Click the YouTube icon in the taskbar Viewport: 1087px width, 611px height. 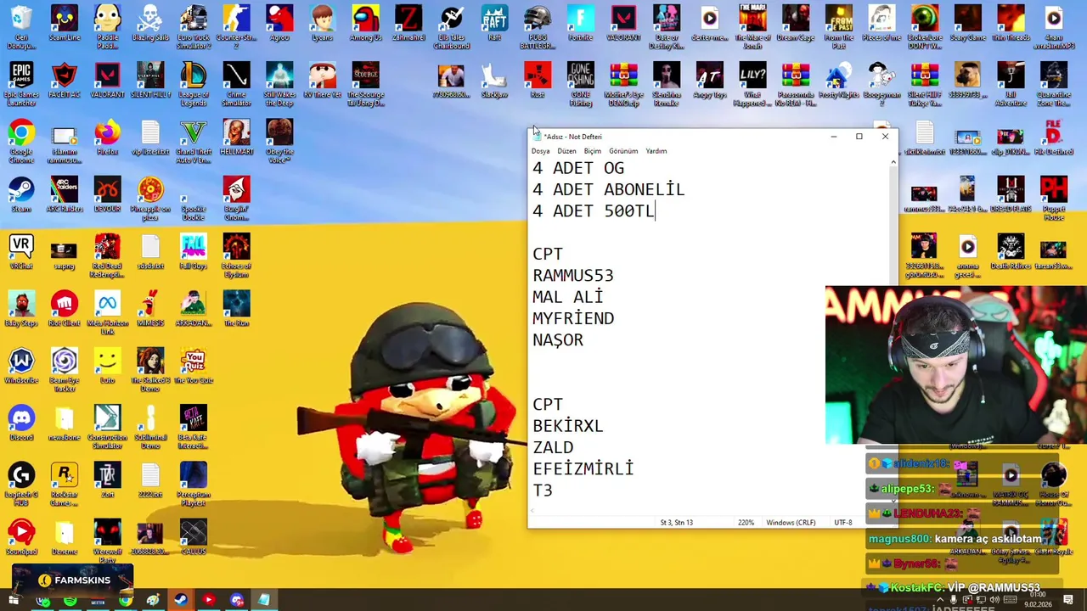pos(208,600)
